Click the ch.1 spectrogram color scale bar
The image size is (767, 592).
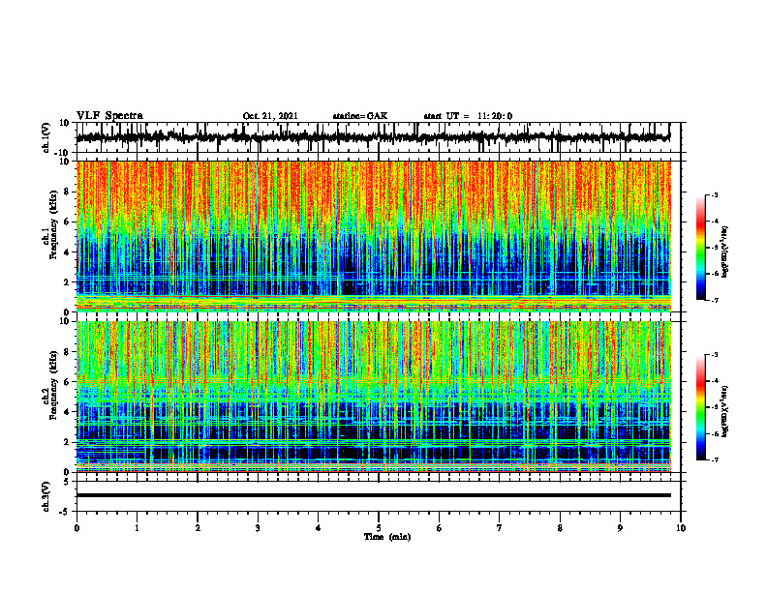click(700, 248)
